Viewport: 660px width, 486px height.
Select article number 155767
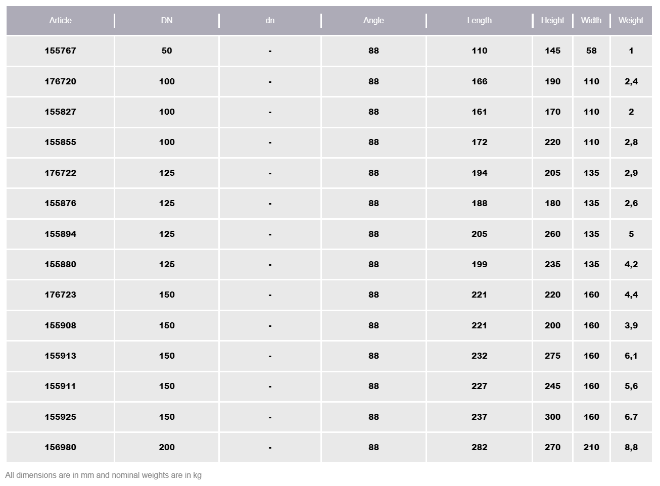pyautogui.click(x=60, y=51)
